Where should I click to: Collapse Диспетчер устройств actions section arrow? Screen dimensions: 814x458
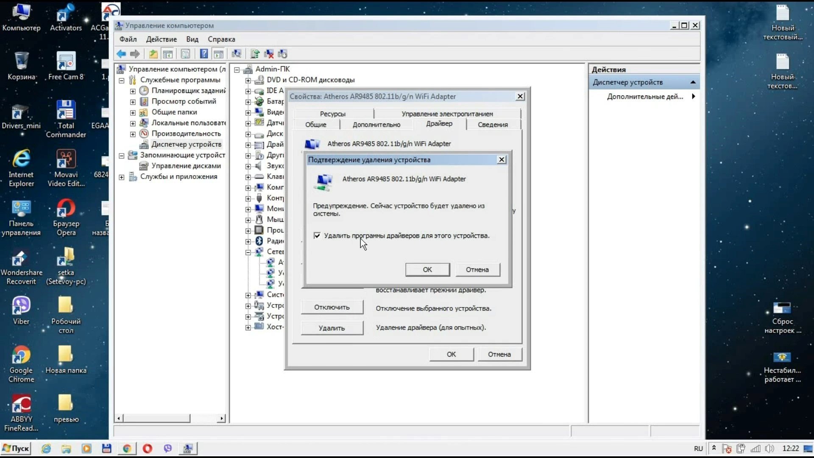693,82
